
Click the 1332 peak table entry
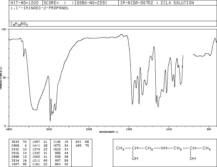[40, 153]
